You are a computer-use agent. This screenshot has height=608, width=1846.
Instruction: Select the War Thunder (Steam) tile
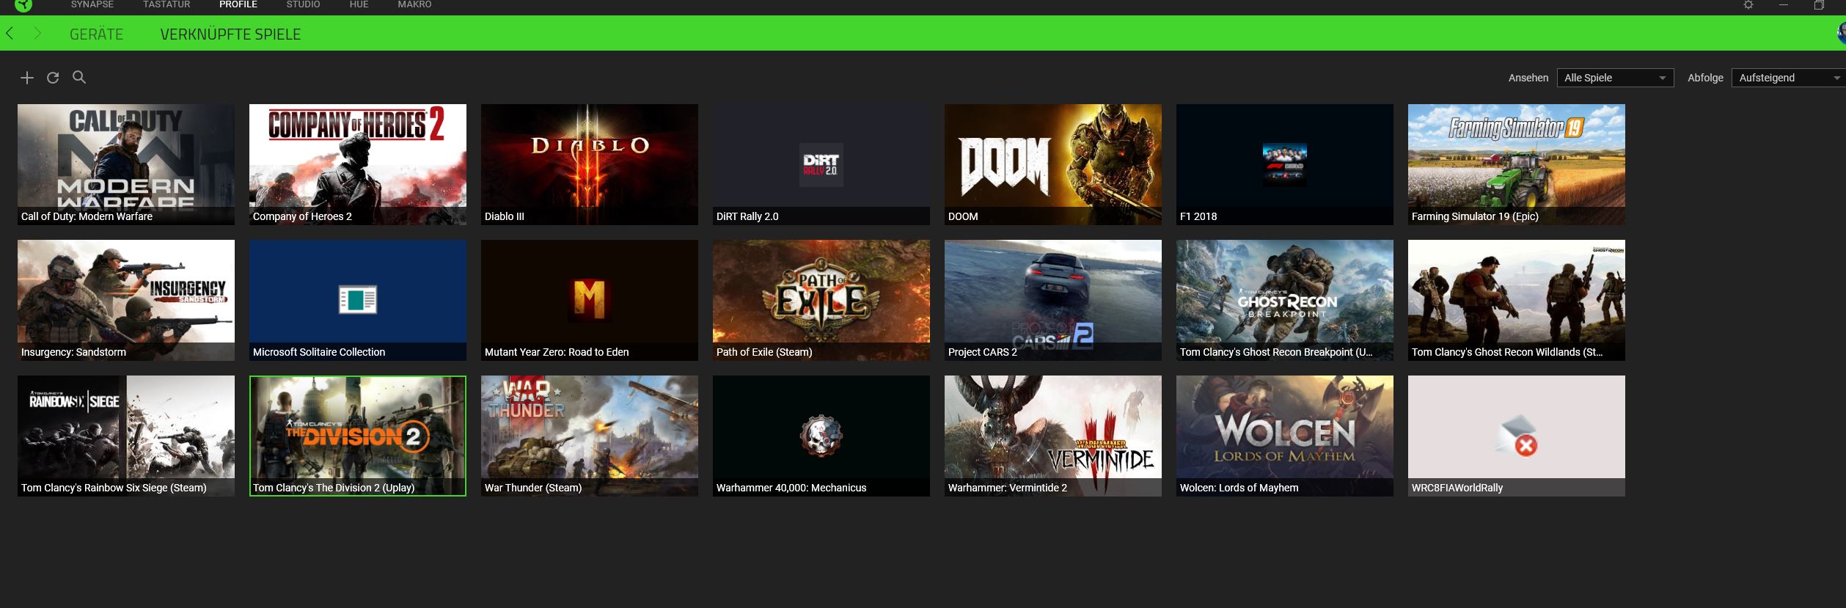pos(590,436)
